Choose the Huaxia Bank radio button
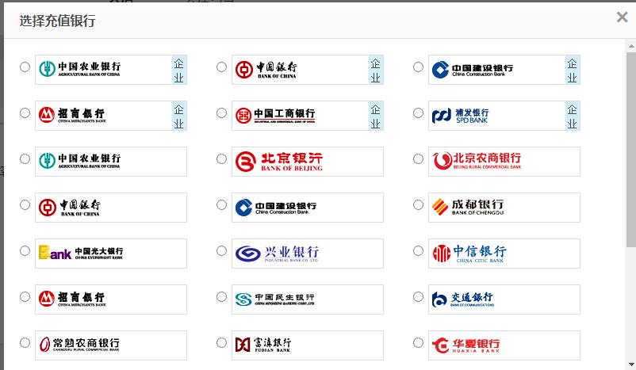 coord(418,342)
